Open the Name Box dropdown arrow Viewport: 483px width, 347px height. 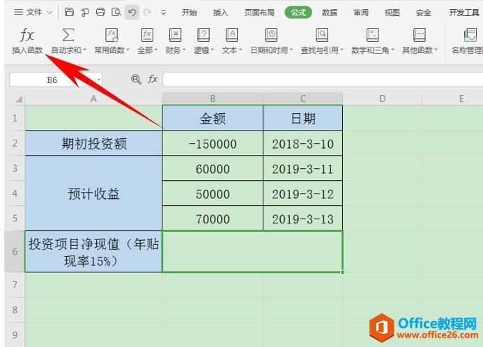(99, 80)
